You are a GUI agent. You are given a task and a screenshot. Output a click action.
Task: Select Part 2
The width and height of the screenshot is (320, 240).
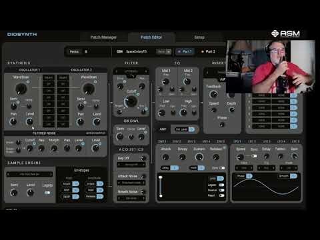(208, 51)
